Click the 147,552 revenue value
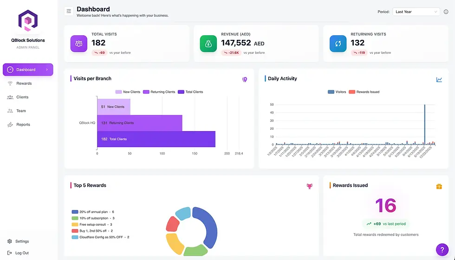The width and height of the screenshot is (455, 260). (x=236, y=43)
